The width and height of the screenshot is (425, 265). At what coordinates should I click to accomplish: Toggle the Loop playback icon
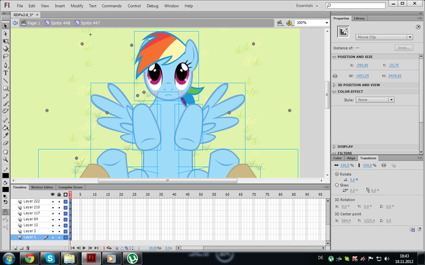tap(109, 248)
